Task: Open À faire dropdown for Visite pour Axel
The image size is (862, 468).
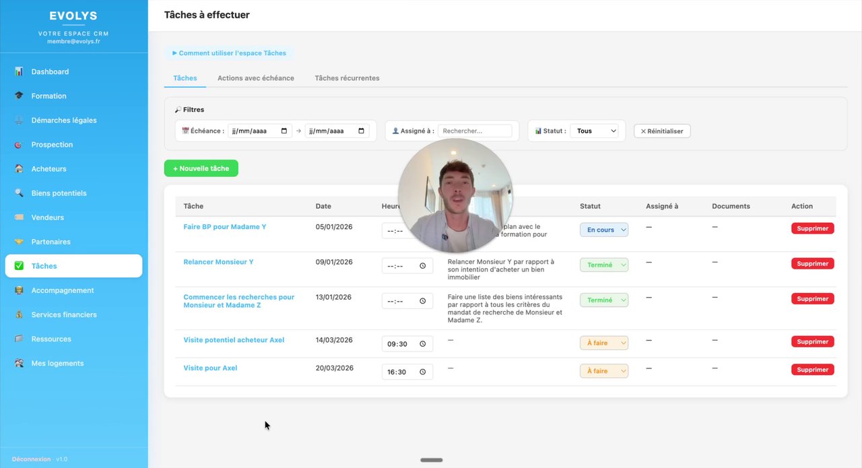Action: pyautogui.click(x=604, y=370)
